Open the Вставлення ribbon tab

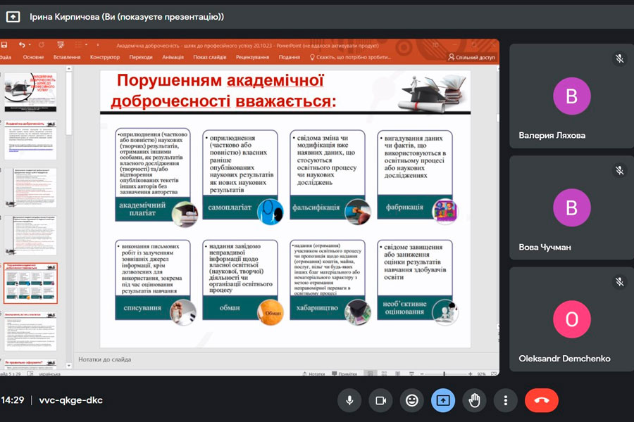67,57
